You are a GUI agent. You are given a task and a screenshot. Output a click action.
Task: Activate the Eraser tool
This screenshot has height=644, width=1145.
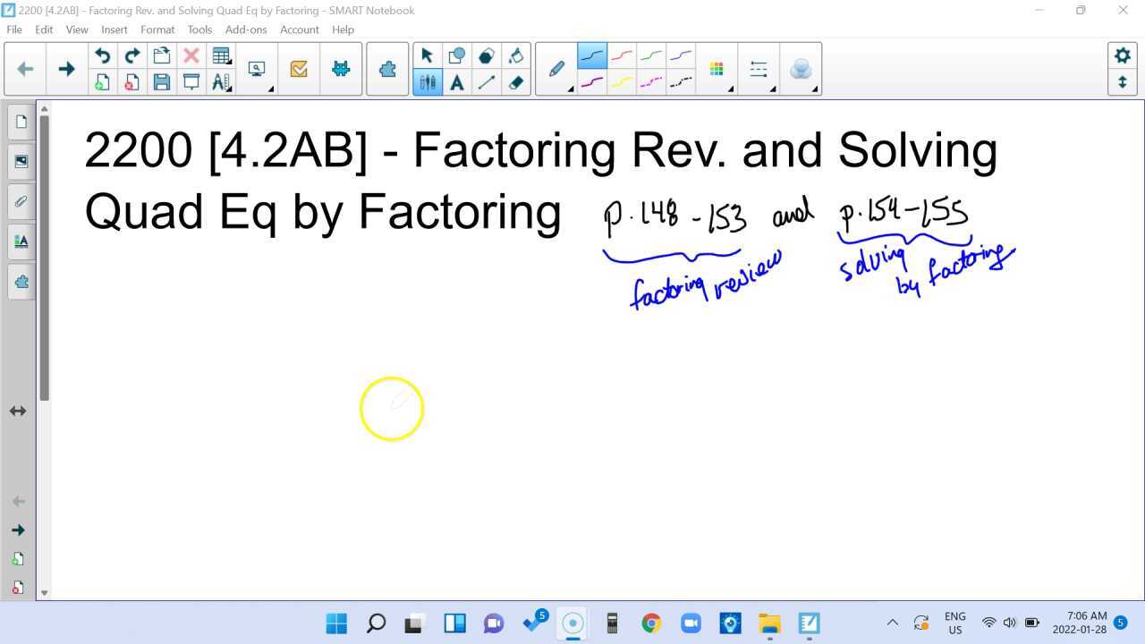517,81
